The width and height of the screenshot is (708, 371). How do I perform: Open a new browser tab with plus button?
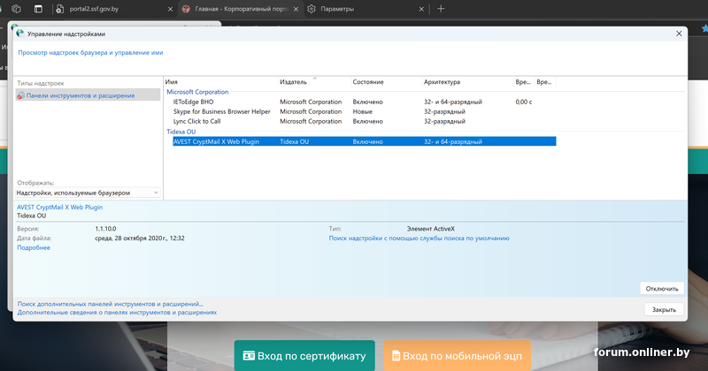click(441, 9)
